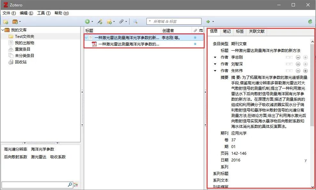Add author after 朱林伟 with plus button
This screenshot has width=316, height=190.
305,71
